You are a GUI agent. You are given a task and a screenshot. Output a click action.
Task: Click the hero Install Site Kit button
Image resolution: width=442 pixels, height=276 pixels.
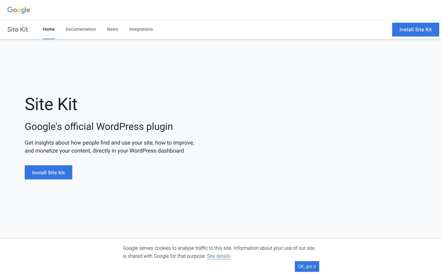(48, 172)
